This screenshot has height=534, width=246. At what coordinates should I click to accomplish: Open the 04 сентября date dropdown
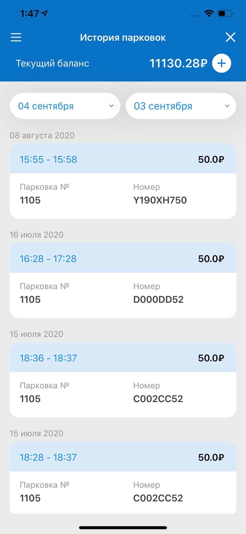[65, 106]
